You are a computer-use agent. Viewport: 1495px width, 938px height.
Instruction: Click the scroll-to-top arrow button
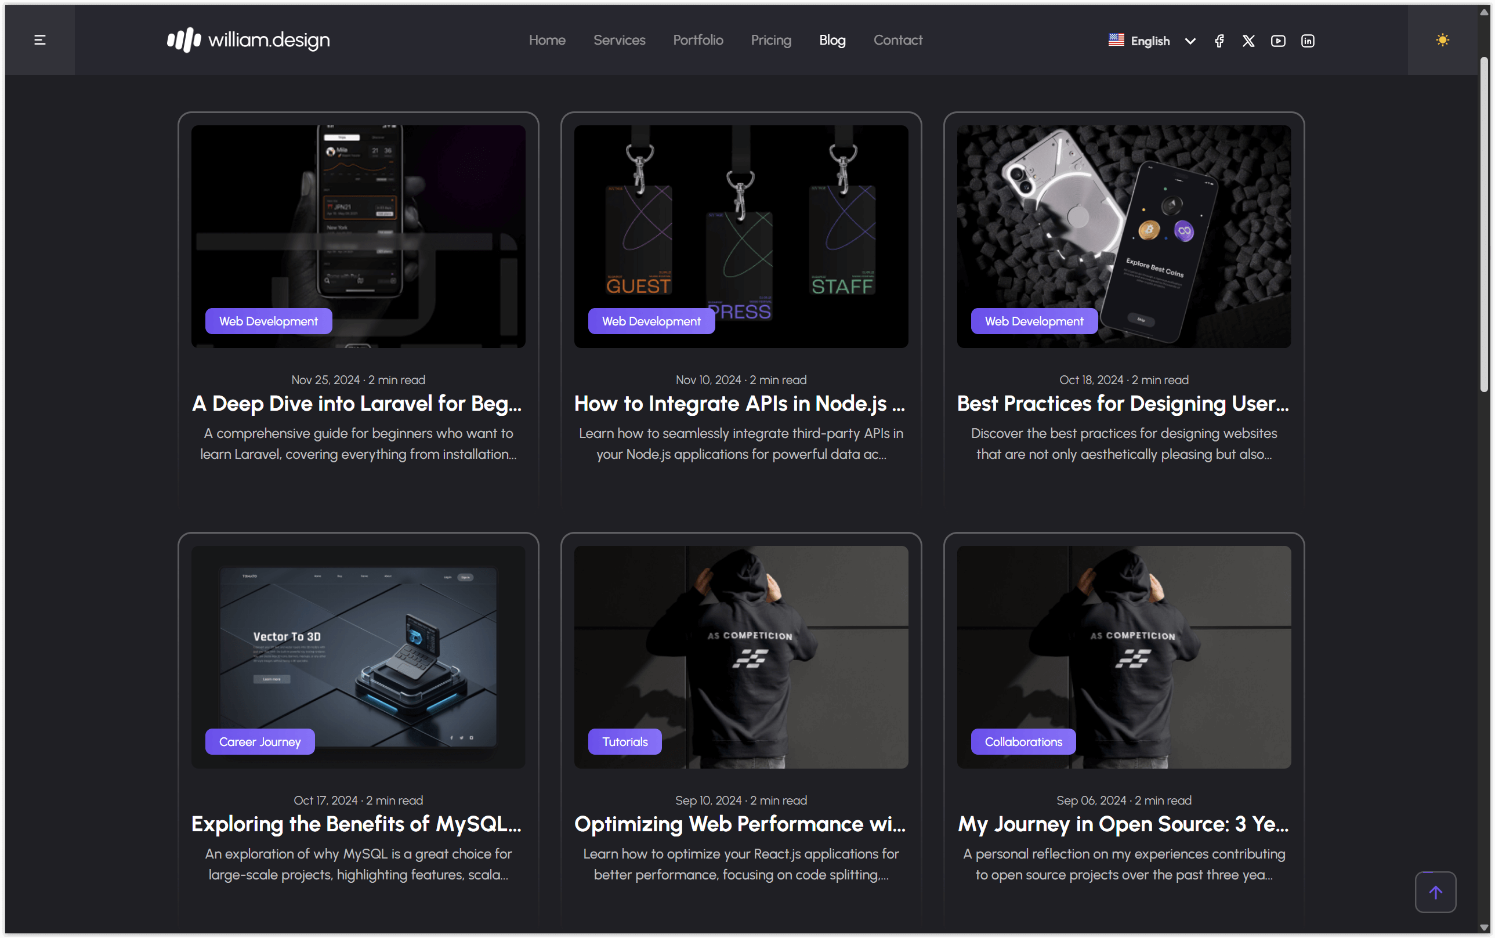[x=1435, y=892]
